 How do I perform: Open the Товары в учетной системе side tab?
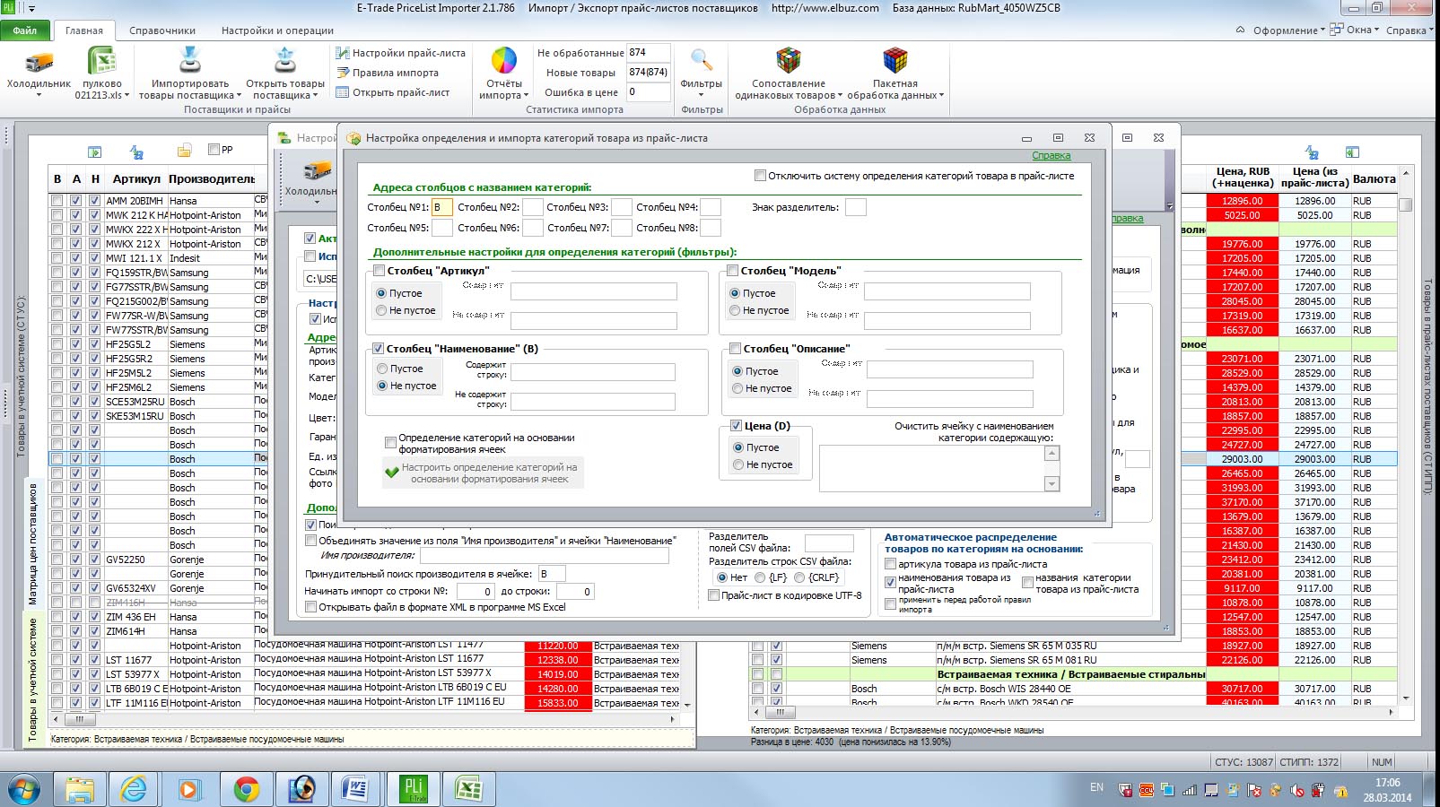pos(33,680)
